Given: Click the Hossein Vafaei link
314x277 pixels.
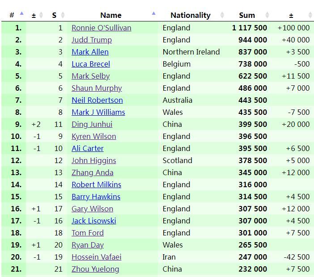Looking at the screenshot, I should coord(96,257).
